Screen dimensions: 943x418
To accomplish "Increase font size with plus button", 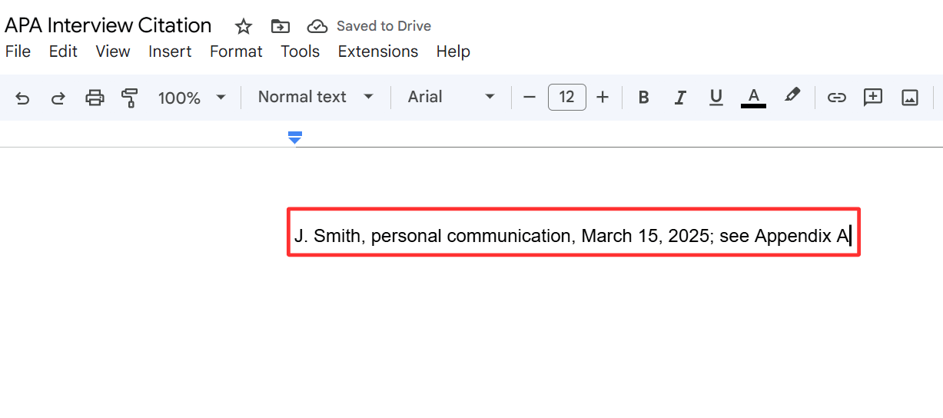I will pyautogui.click(x=603, y=97).
